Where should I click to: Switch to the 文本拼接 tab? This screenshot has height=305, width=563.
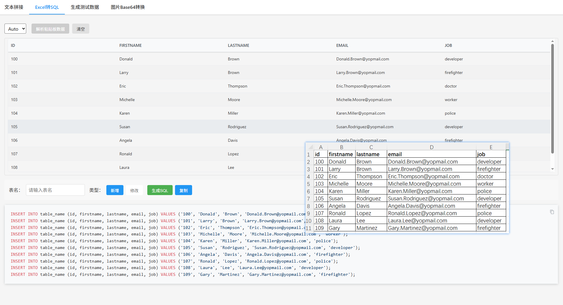pyautogui.click(x=14, y=7)
